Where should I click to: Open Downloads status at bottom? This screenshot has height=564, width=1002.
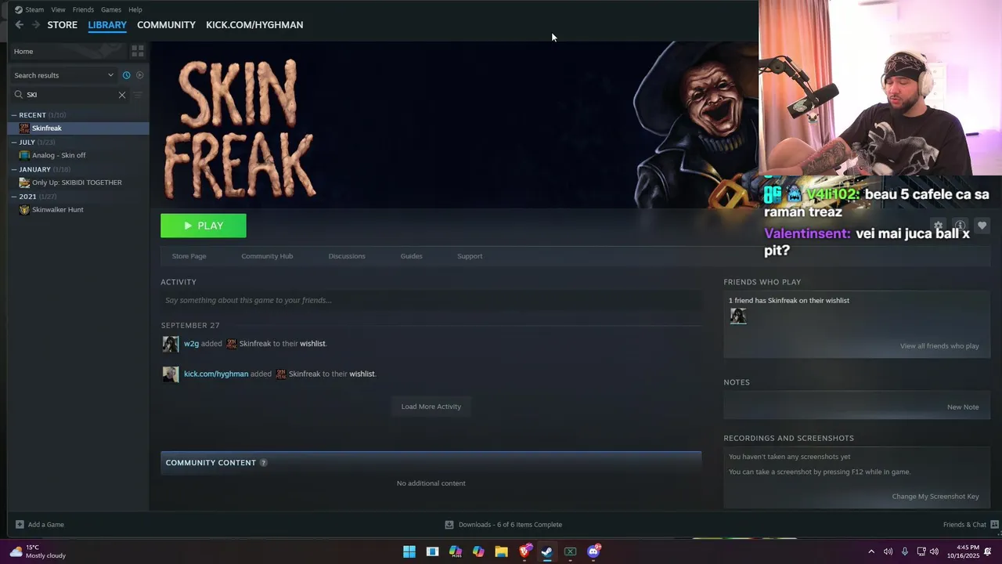click(503, 525)
